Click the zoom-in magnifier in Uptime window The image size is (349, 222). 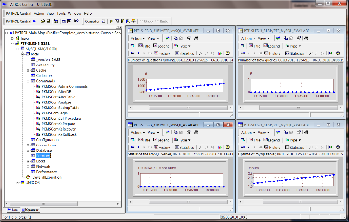click(x=311, y=147)
